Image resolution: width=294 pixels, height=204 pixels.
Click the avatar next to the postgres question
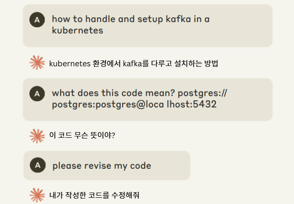click(x=37, y=94)
